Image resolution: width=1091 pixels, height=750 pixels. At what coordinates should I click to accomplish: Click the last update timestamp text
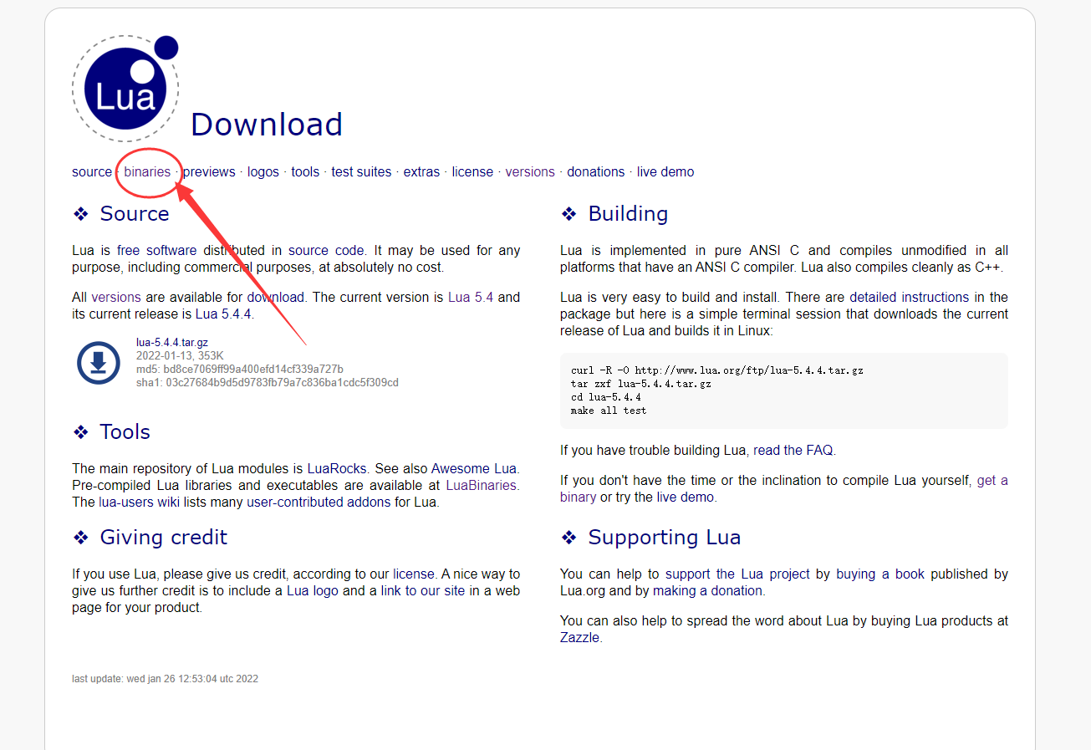(165, 679)
